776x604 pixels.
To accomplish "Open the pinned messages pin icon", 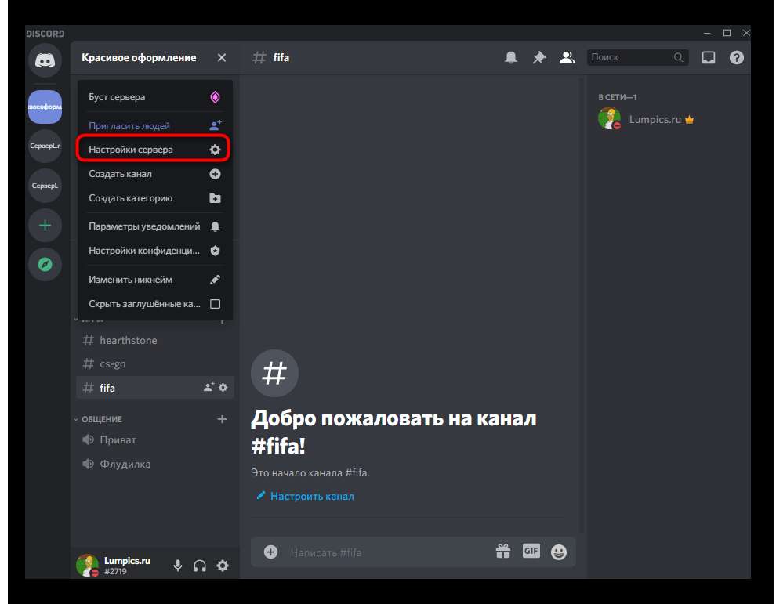I will (x=539, y=58).
